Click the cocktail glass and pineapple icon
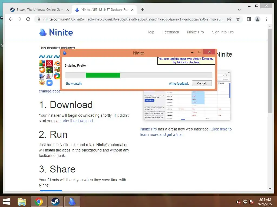Viewport: 277px width, 207px height. (57, 70)
